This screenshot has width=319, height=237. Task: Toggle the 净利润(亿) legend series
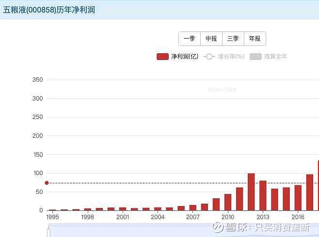click(177, 57)
